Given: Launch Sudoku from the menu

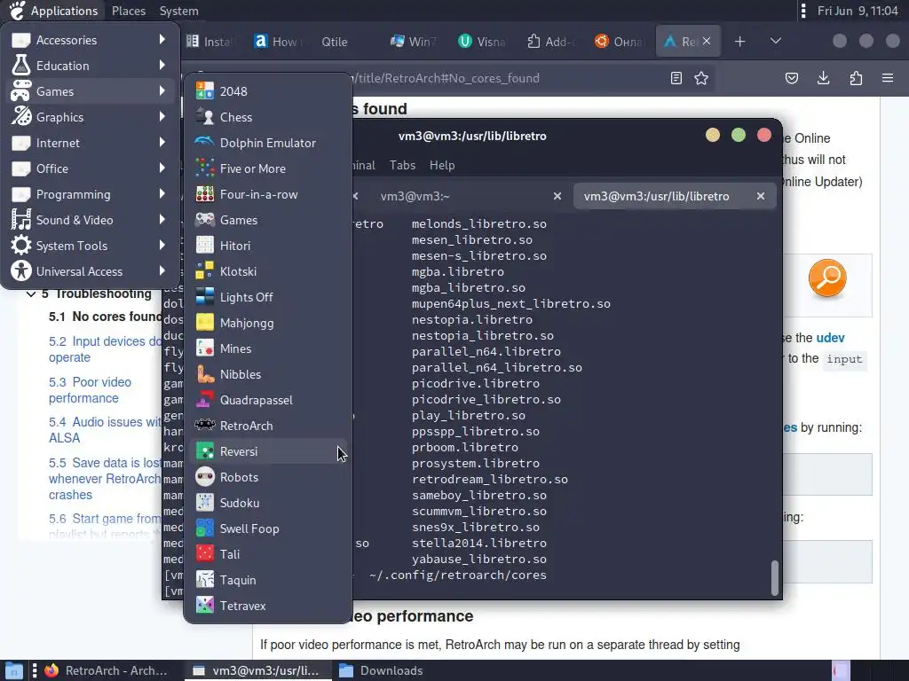Looking at the screenshot, I should tap(268, 503).
